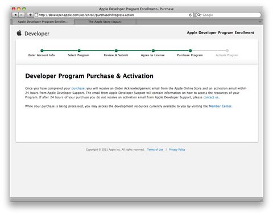
Task: Open the Terms of Use link
Action: (x=155, y=150)
